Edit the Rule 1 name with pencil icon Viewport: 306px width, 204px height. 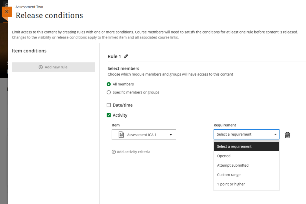126,56
